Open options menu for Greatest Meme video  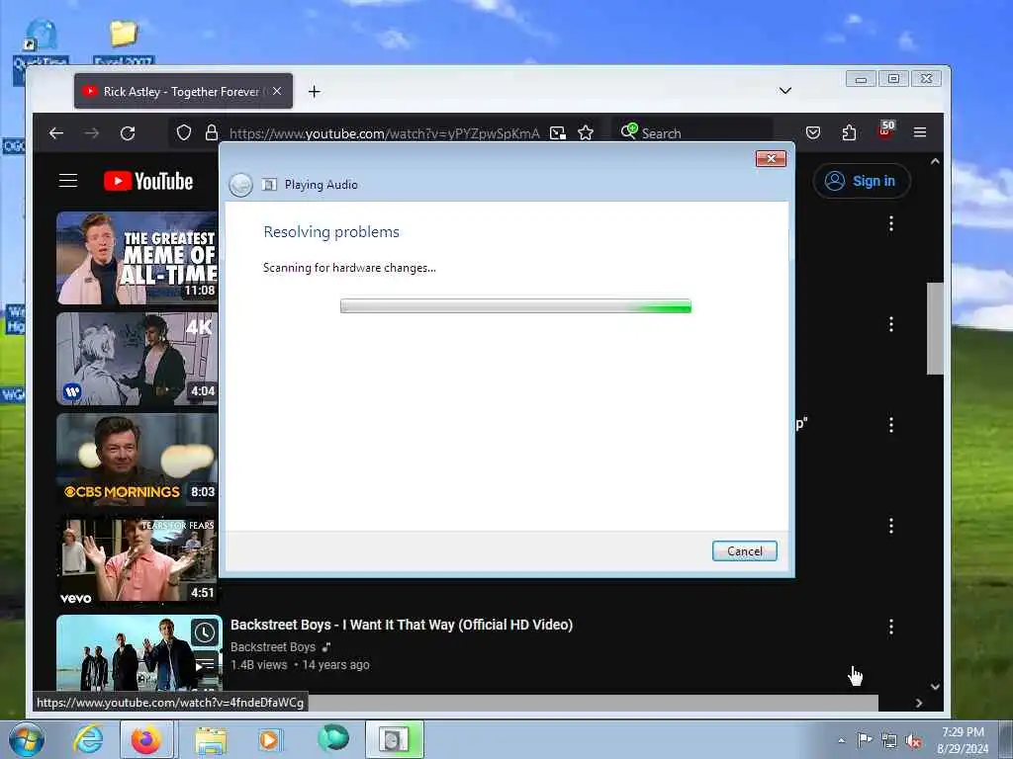(891, 224)
